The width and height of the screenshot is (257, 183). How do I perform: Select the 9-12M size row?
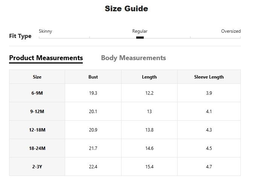pyautogui.click(x=37, y=111)
